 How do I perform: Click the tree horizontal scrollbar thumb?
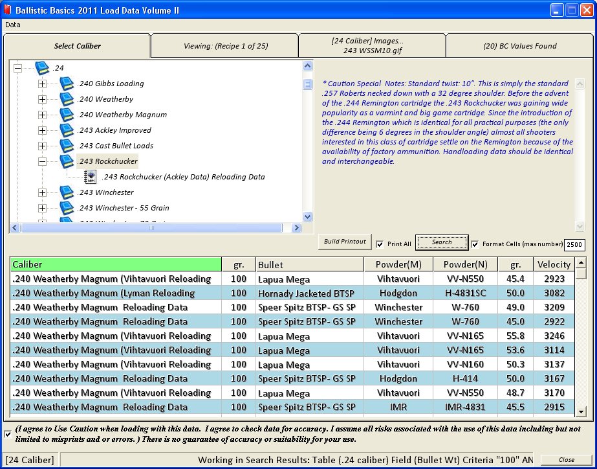click(151, 228)
